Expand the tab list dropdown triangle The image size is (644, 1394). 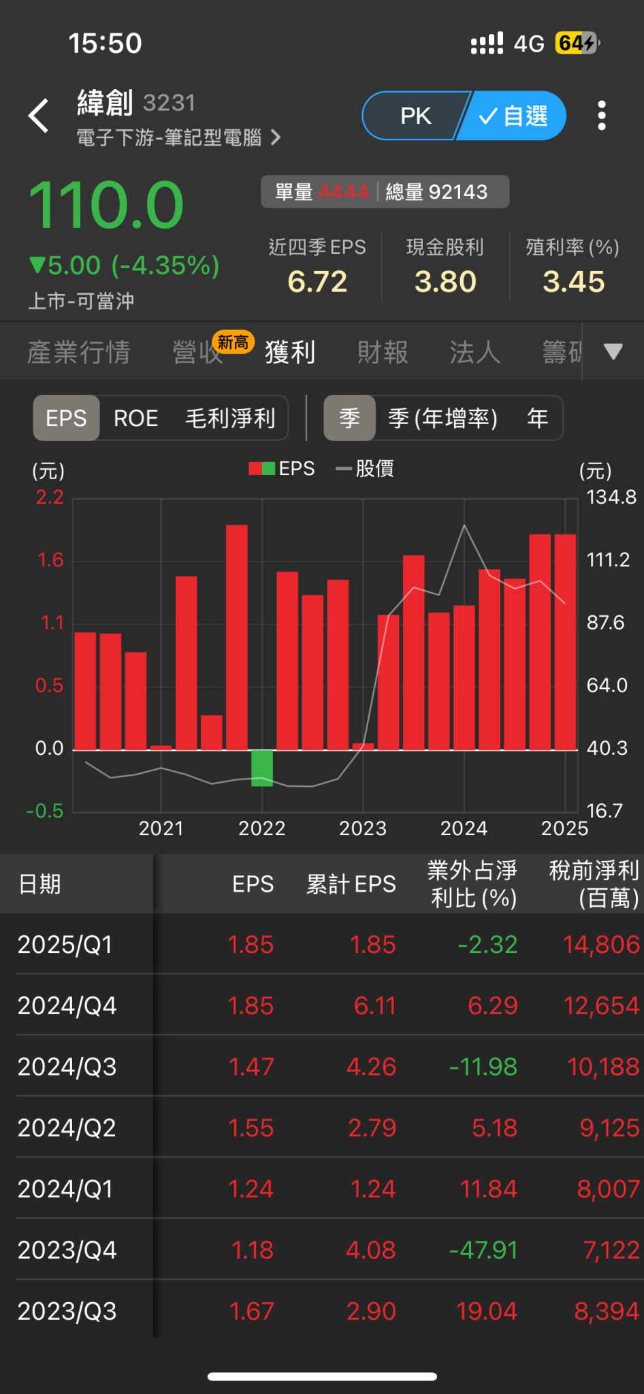613,351
